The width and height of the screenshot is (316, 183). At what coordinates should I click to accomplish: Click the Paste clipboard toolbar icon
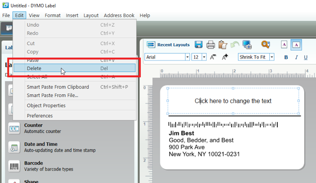223,45
